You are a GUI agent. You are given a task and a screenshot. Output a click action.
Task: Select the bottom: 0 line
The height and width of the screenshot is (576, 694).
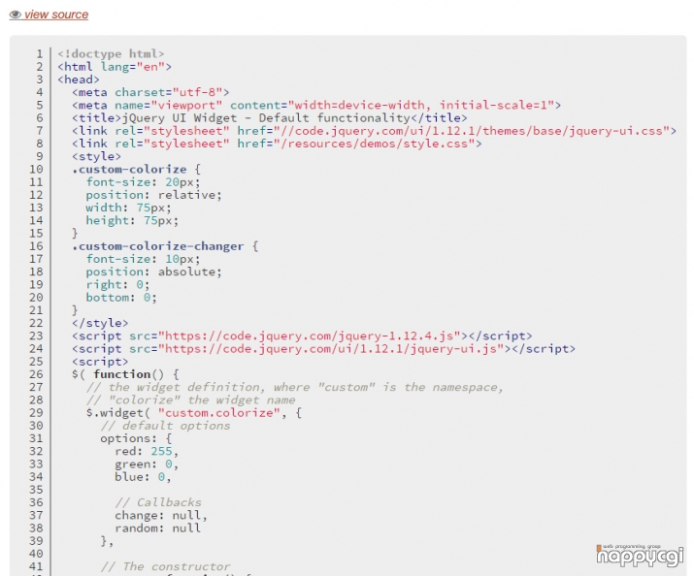coord(121,298)
